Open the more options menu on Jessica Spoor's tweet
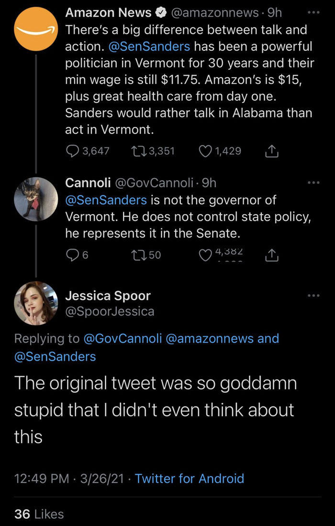 tap(314, 296)
